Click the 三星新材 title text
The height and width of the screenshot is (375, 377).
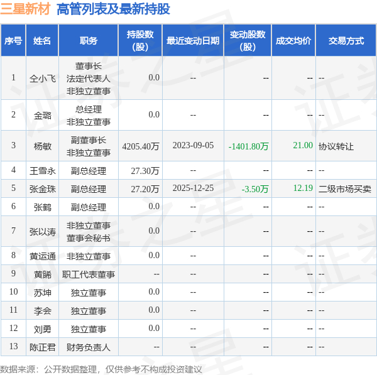coord(25,9)
